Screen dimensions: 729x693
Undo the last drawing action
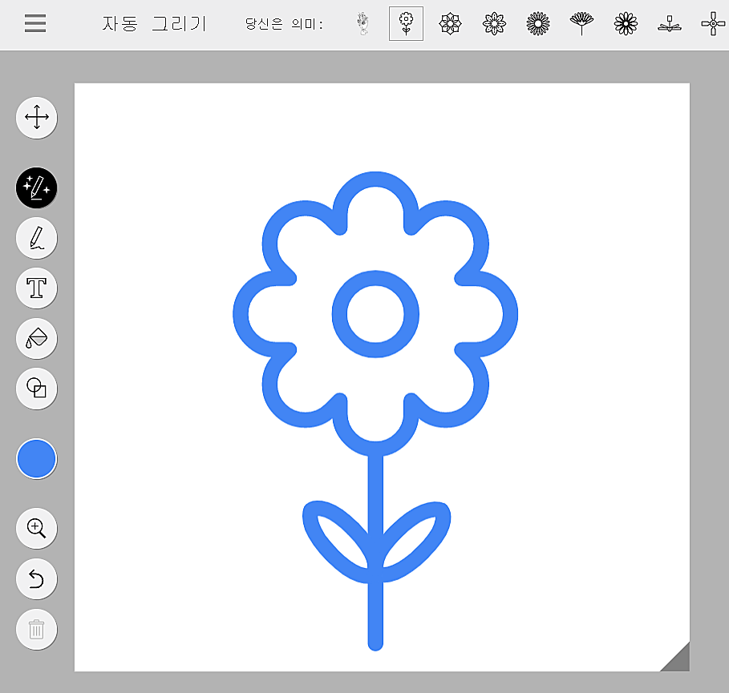(36, 579)
